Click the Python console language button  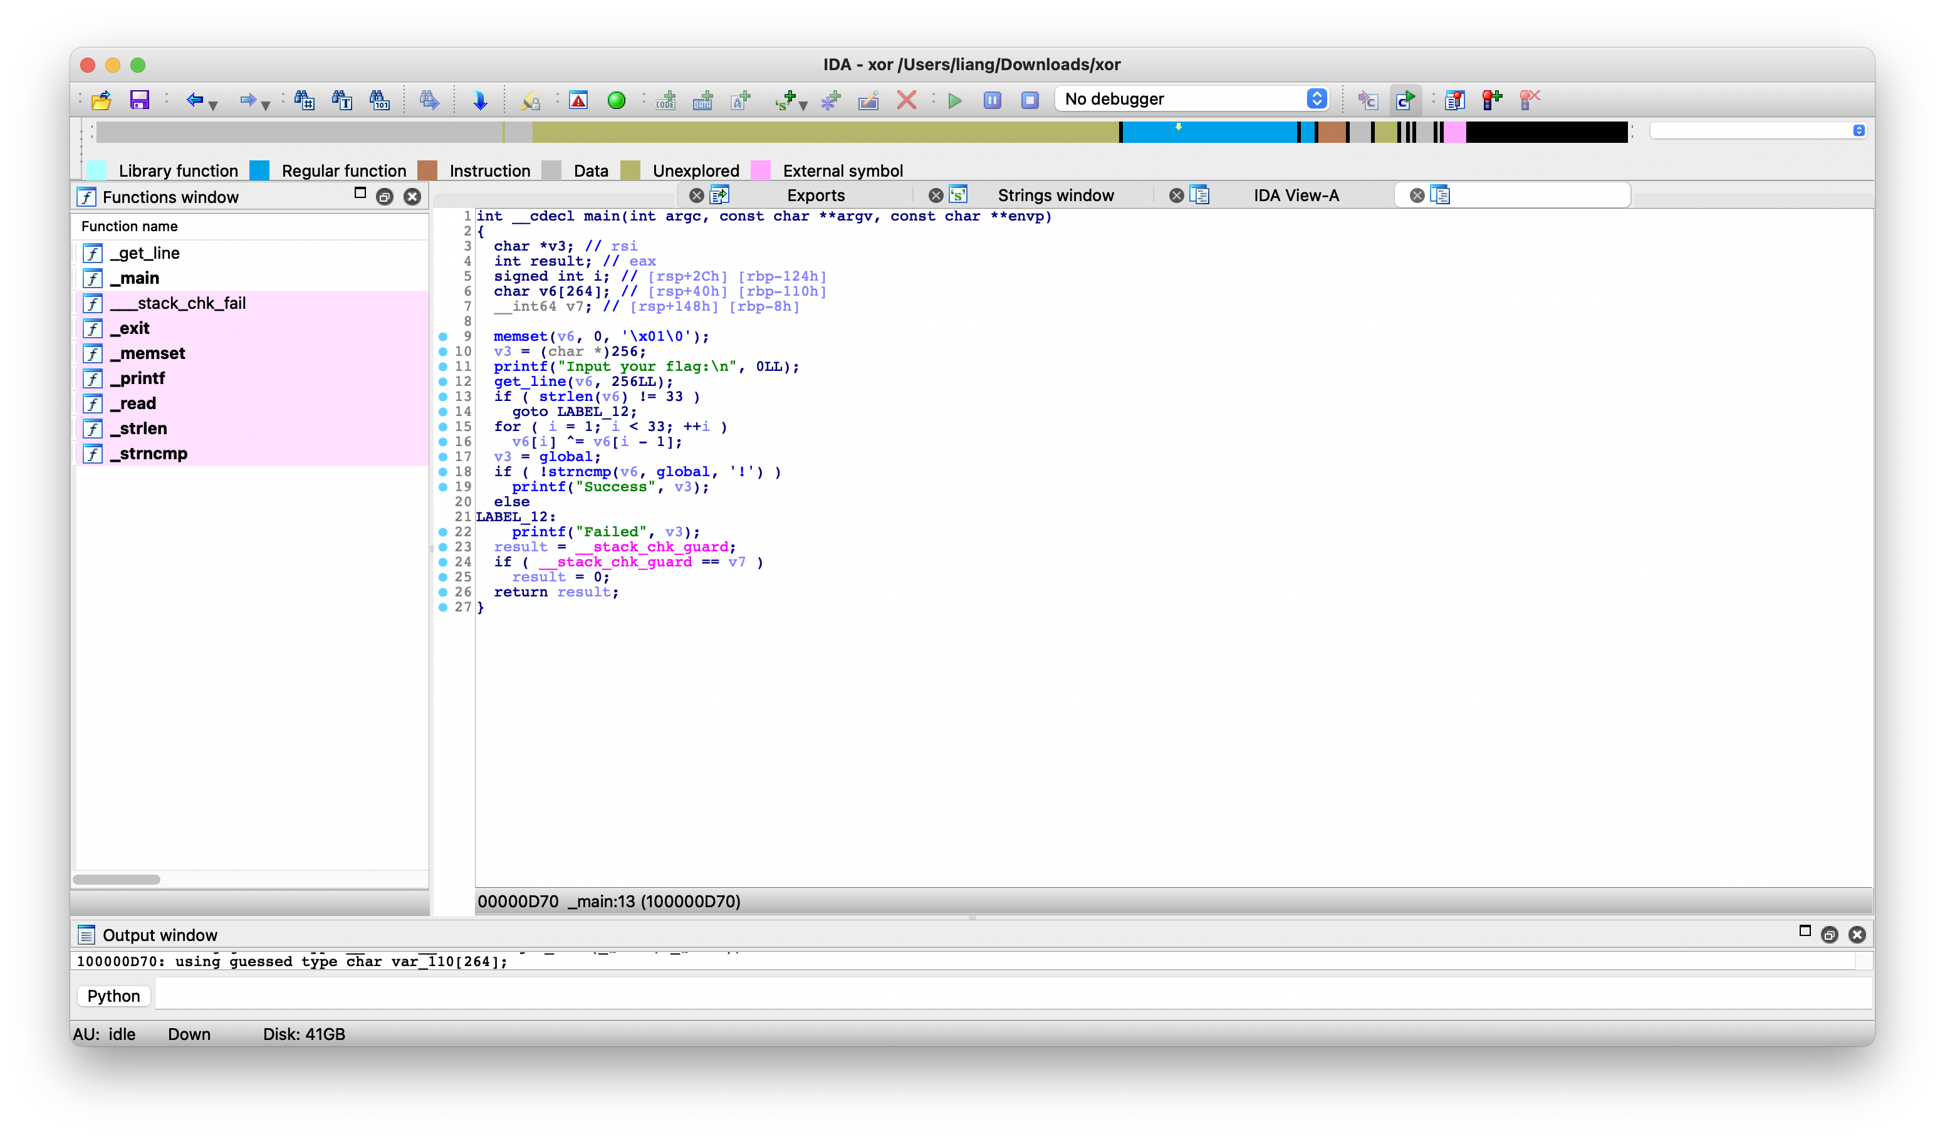click(x=113, y=996)
